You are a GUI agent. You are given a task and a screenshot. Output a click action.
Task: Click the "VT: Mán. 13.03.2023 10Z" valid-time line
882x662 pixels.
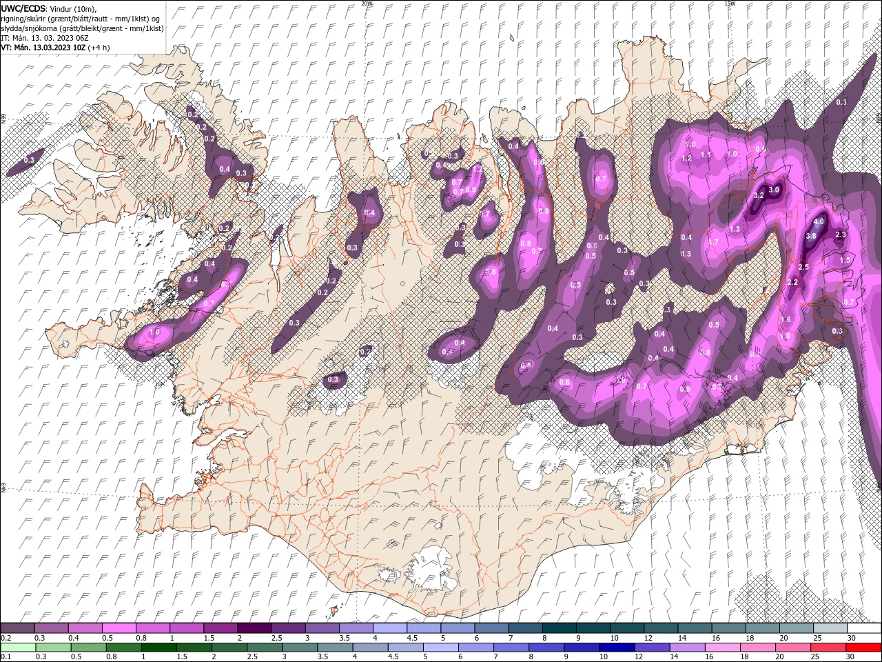tap(43, 48)
